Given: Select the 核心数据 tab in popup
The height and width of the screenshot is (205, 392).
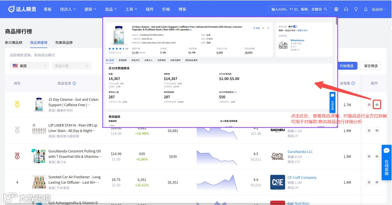Looking at the screenshot, I should point(110,60).
